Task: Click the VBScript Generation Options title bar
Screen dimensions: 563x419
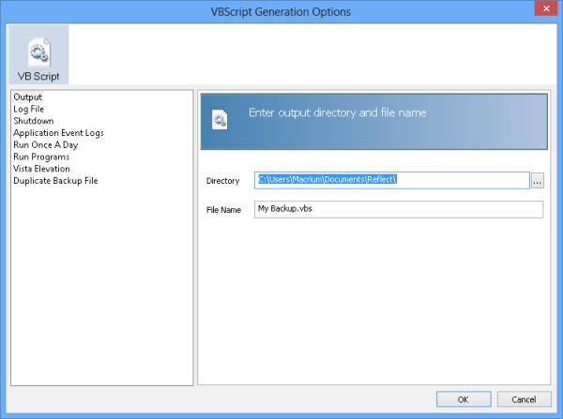Action: click(x=281, y=11)
